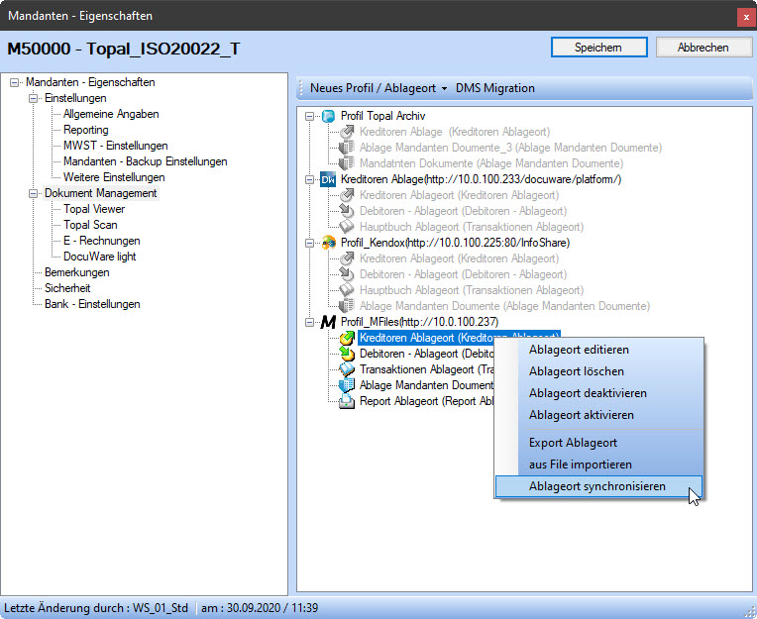
Task: Click the Report Ablageort envelope icon
Action: point(347,401)
